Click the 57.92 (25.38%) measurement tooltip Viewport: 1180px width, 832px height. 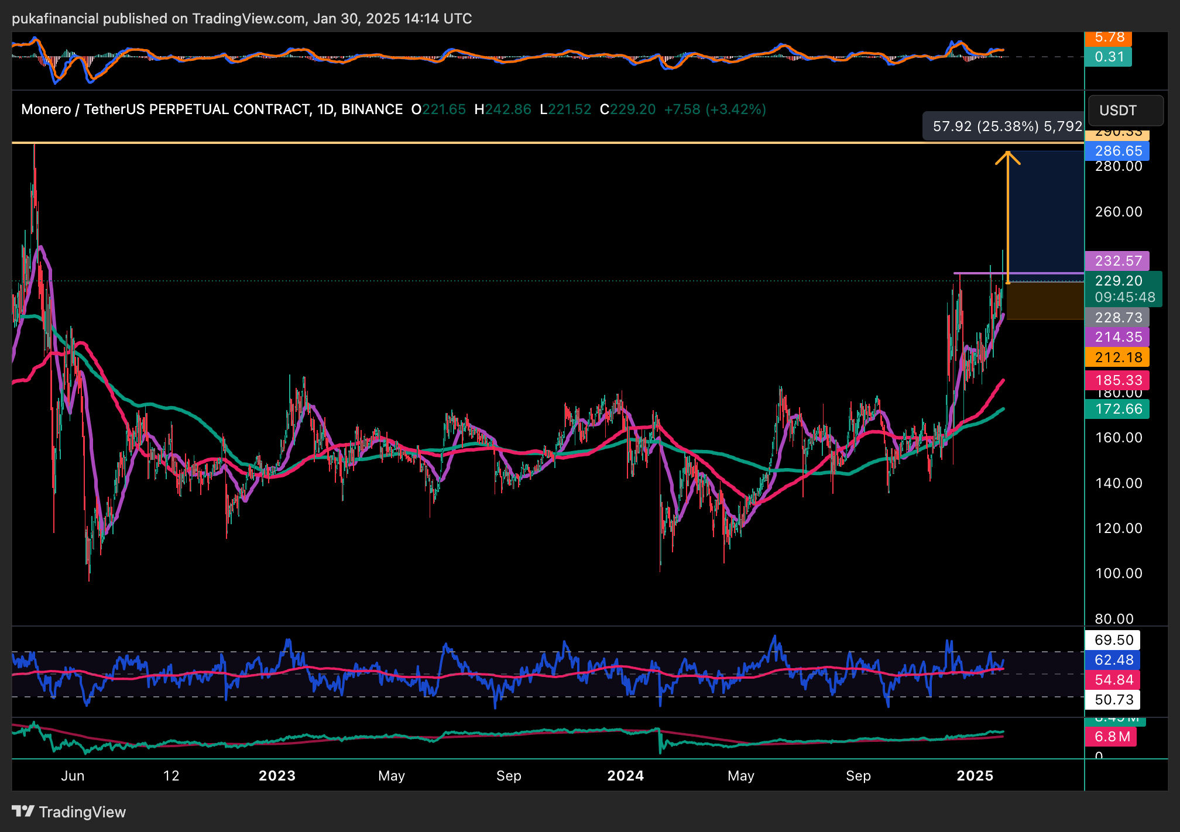(x=1003, y=126)
